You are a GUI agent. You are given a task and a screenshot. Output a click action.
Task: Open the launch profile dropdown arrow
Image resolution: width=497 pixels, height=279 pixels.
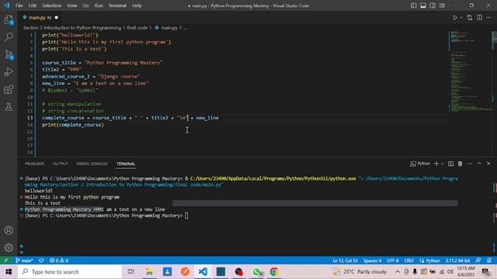point(443,164)
